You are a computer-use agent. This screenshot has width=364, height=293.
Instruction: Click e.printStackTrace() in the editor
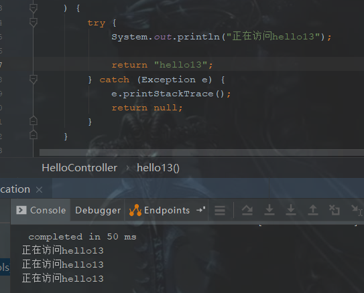point(171,94)
